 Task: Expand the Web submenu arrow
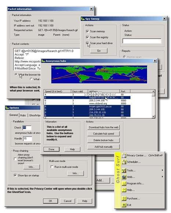[x=162, y=177]
